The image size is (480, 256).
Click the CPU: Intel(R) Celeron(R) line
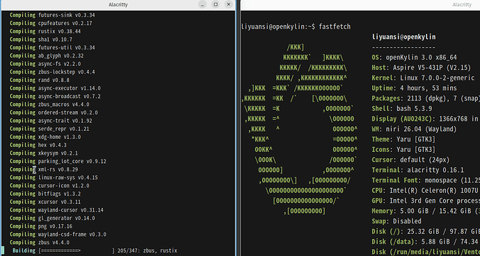tap(426, 191)
